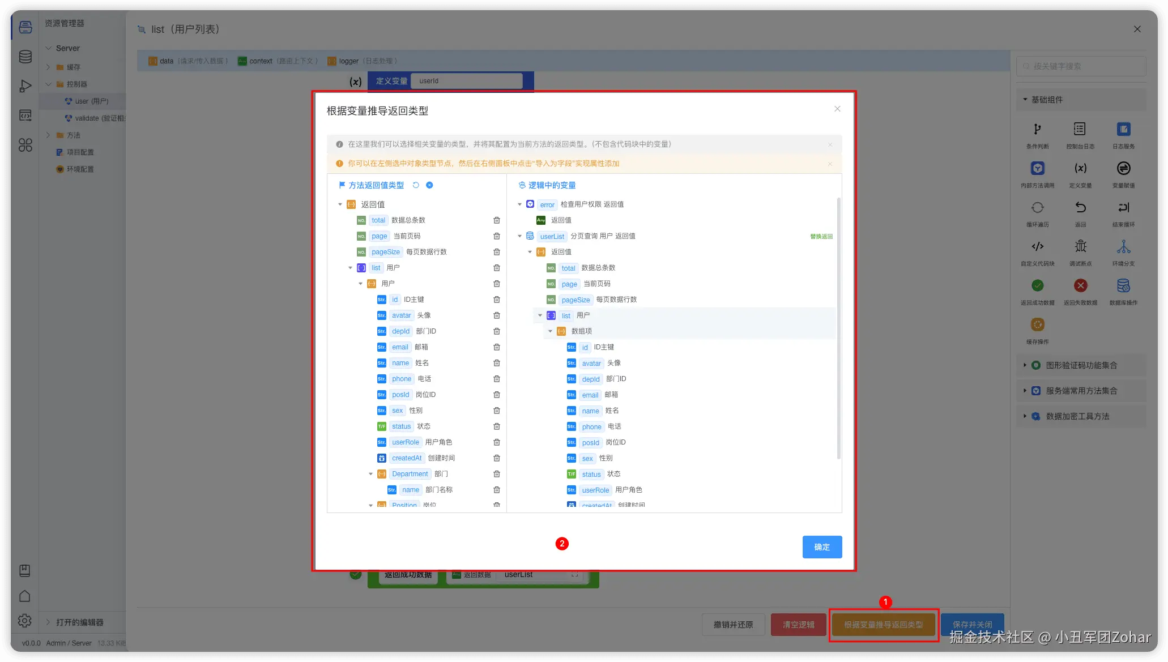This screenshot has height=662, width=1168.
Task: Collapse the Department 部门 node
Action: (371, 474)
